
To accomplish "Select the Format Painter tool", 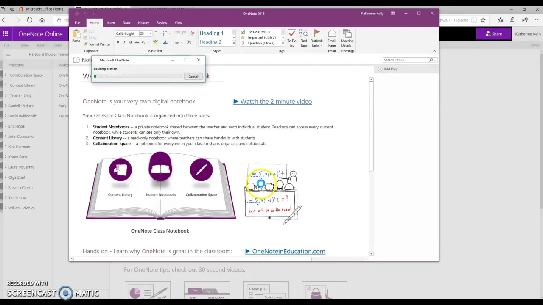I will (x=97, y=44).
